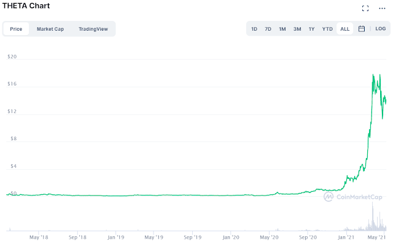Open the fullscreen chart view icon
The height and width of the screenshot is (246, 393).
tap(365, 8)
